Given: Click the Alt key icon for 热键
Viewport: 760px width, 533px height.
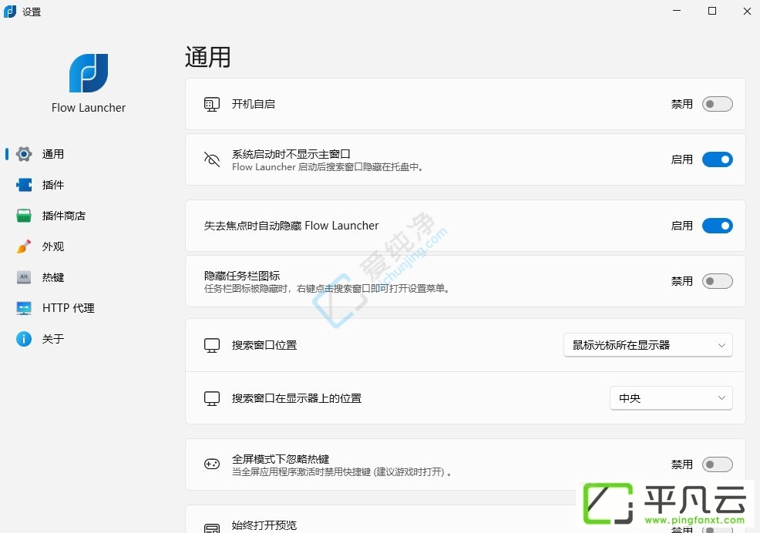Looking at the screenshot, I should pyautogui.click(x=24, y=277).
